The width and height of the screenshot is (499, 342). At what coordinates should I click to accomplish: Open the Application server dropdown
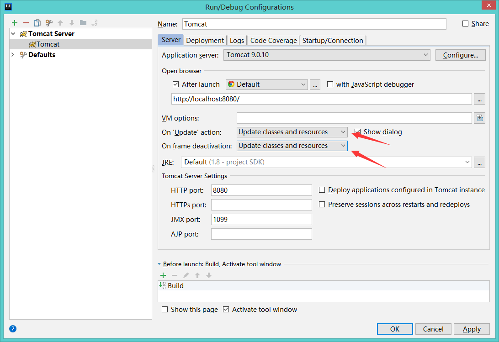coord(327,55)
